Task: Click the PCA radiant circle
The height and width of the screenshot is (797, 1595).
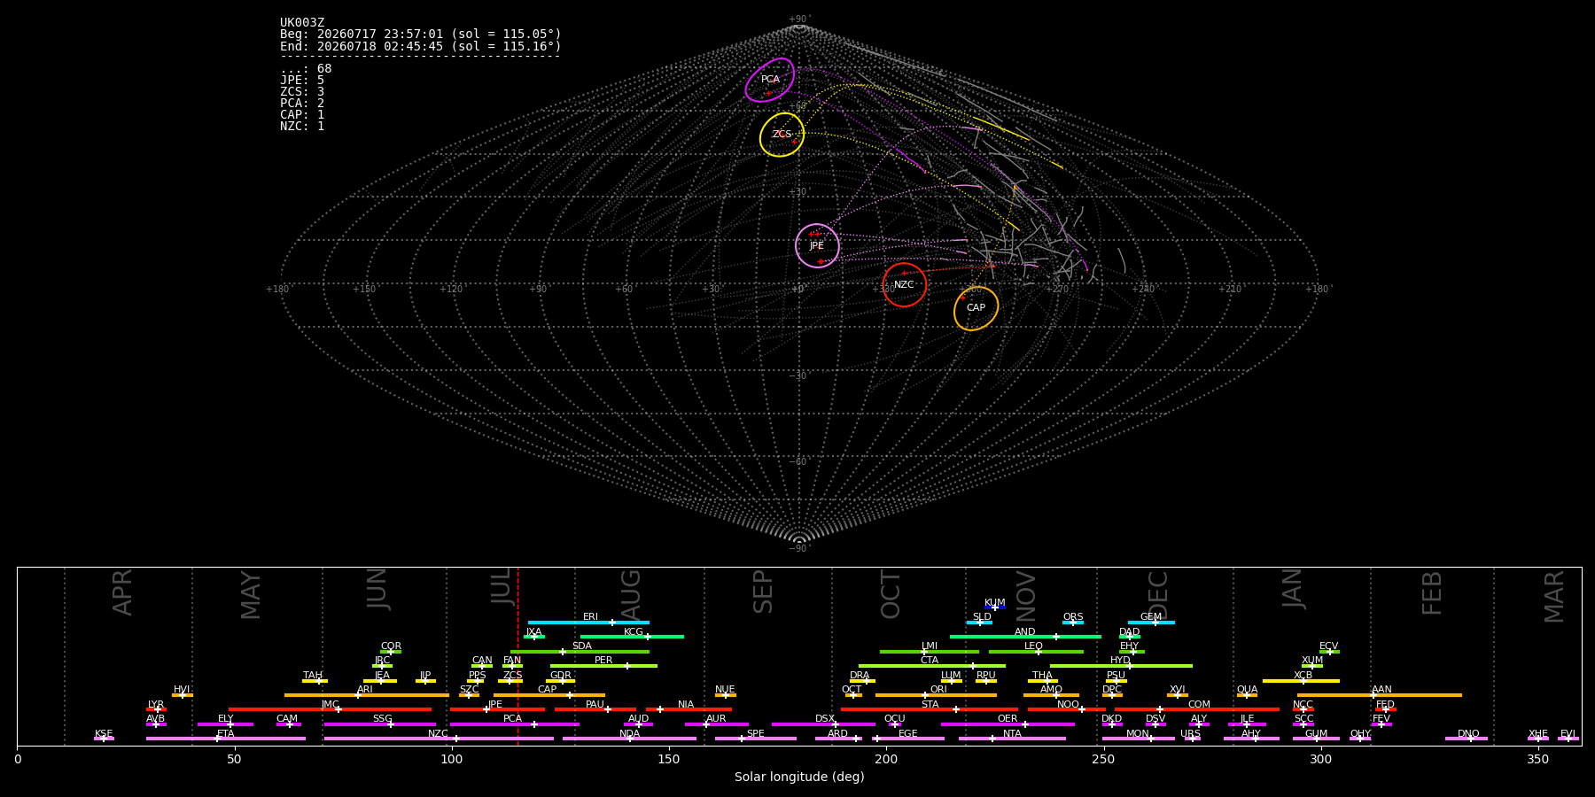Action: 769,80
